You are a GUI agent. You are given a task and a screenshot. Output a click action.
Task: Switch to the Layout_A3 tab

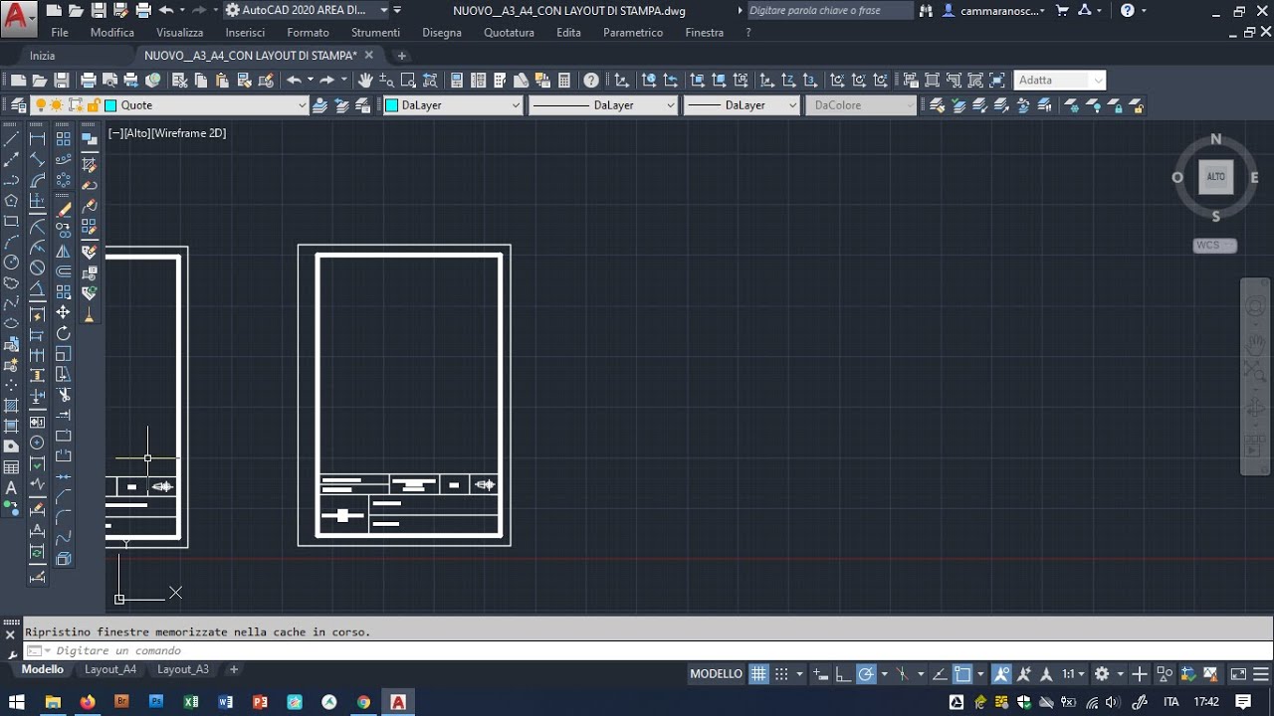pos(183,670)
